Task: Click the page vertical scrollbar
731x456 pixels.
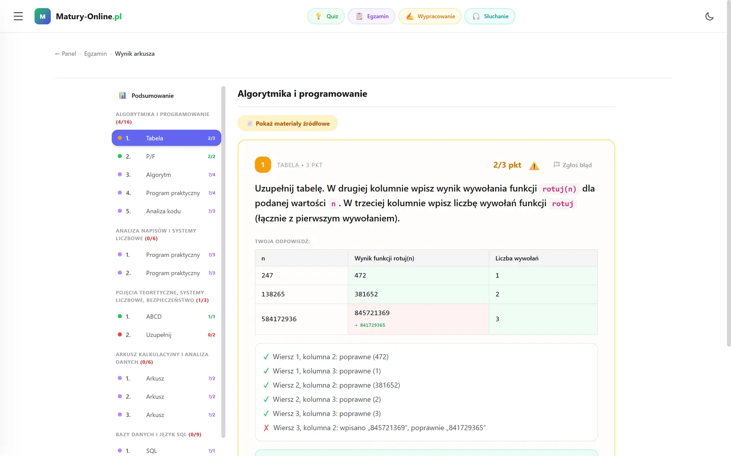Action: (x=728, y=175)
